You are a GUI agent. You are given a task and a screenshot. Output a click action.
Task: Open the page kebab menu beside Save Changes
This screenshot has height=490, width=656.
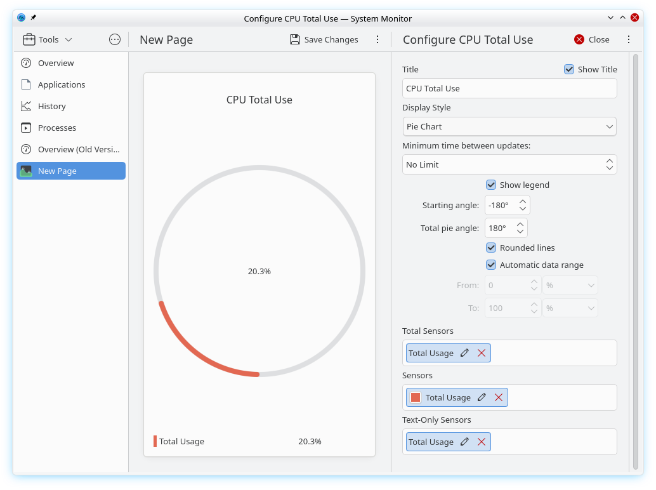pyautogui.click(x=377, y=39)
